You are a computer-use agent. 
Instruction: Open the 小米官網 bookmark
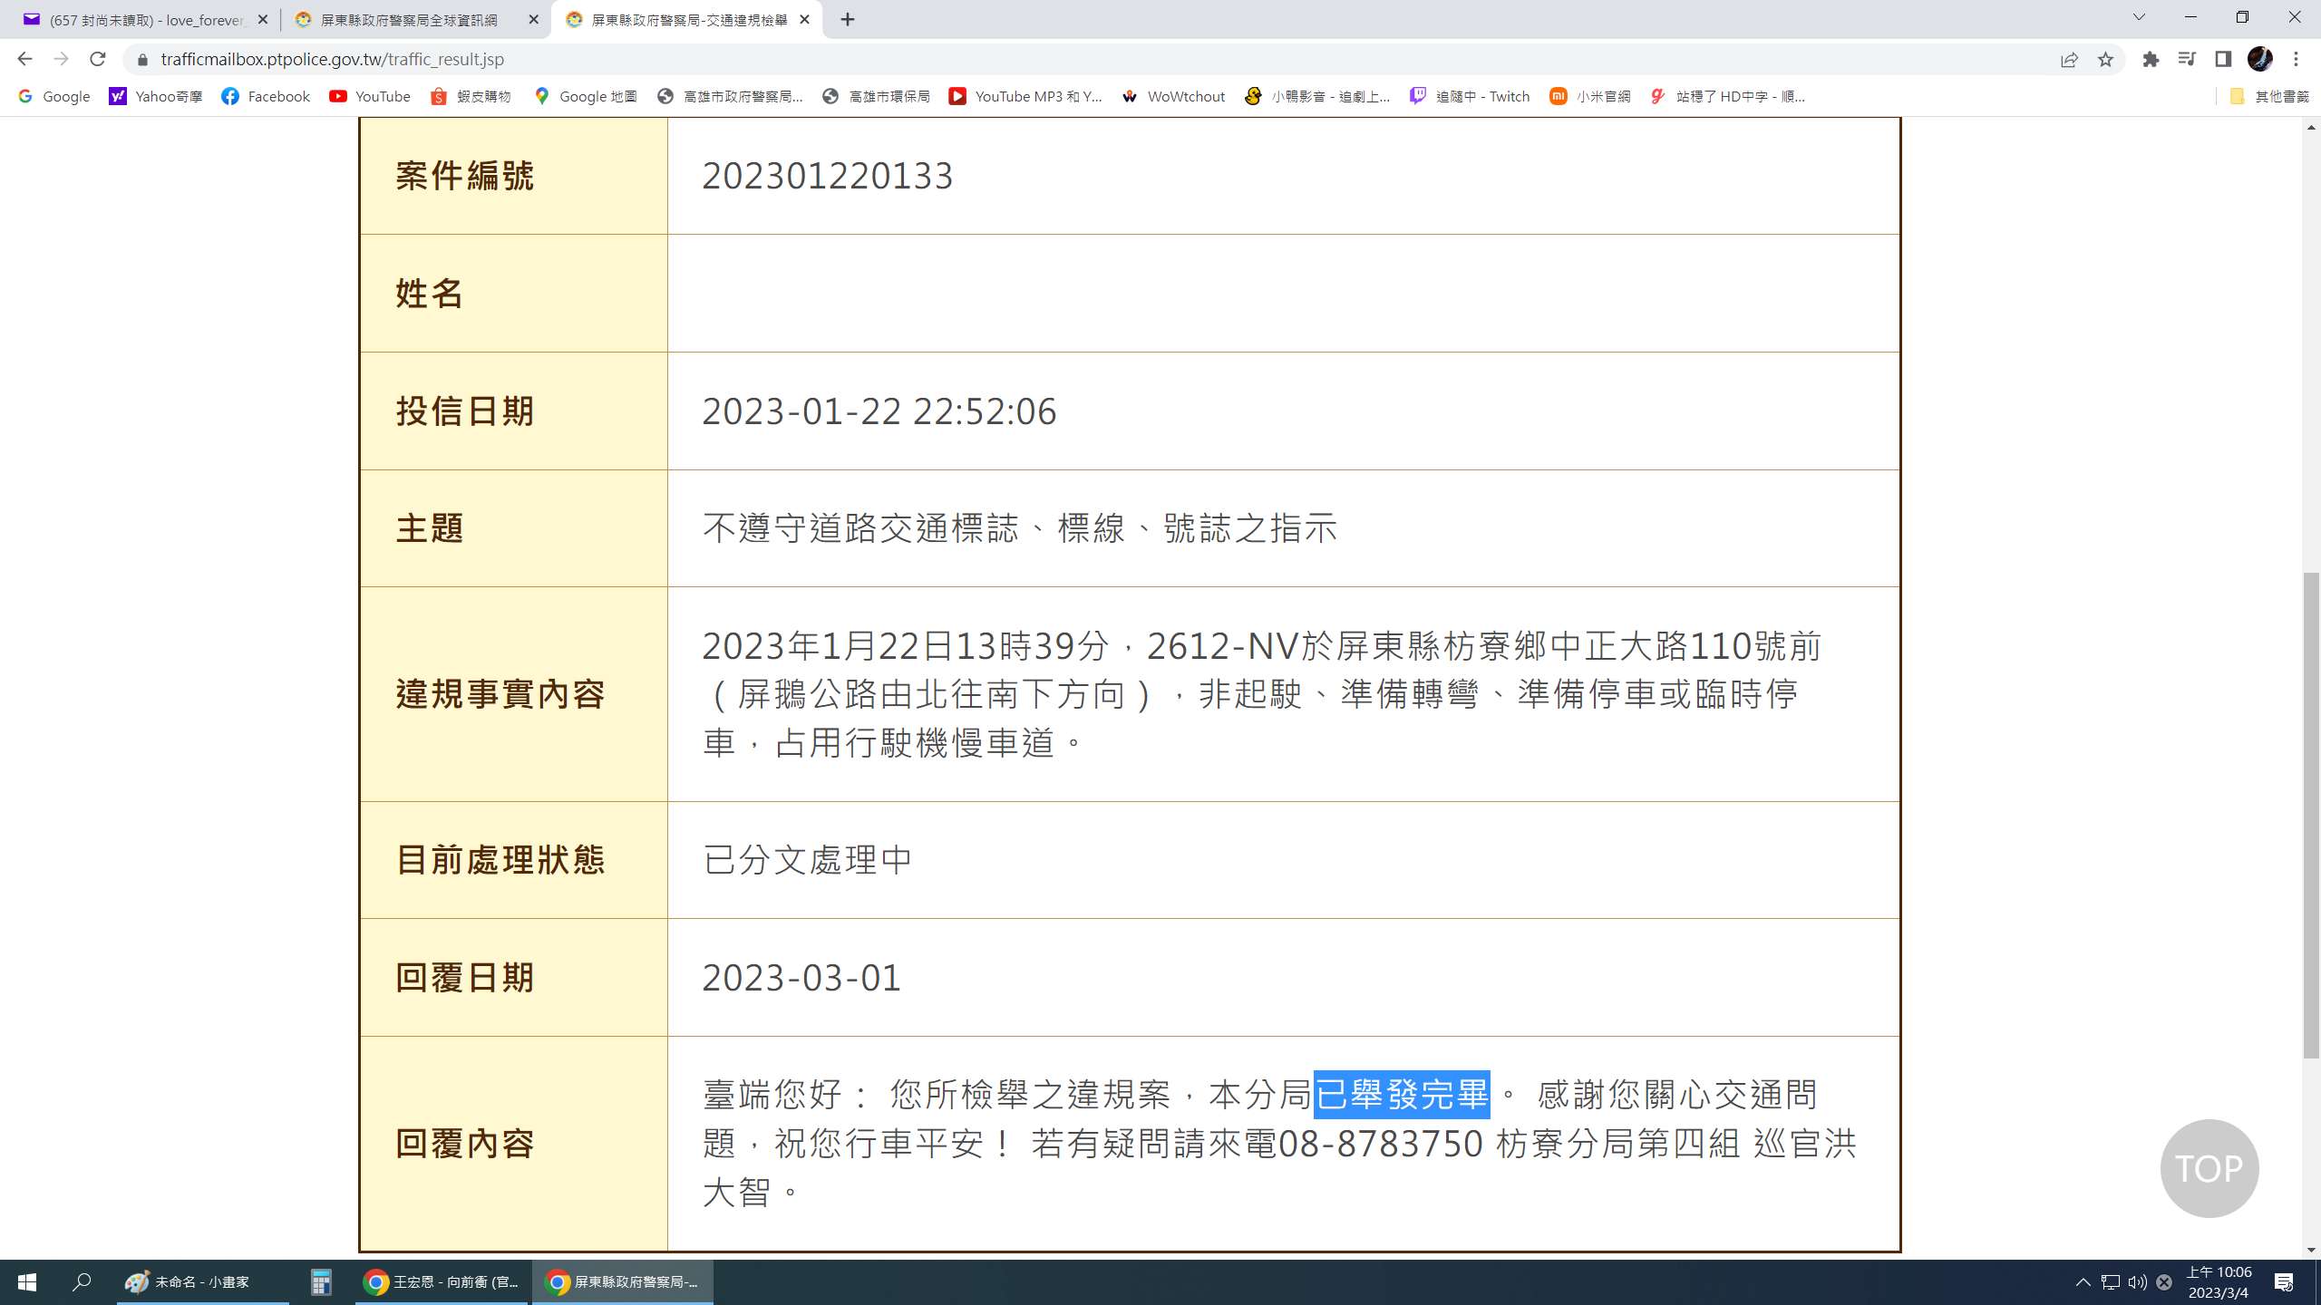[x=1590, y=96]
